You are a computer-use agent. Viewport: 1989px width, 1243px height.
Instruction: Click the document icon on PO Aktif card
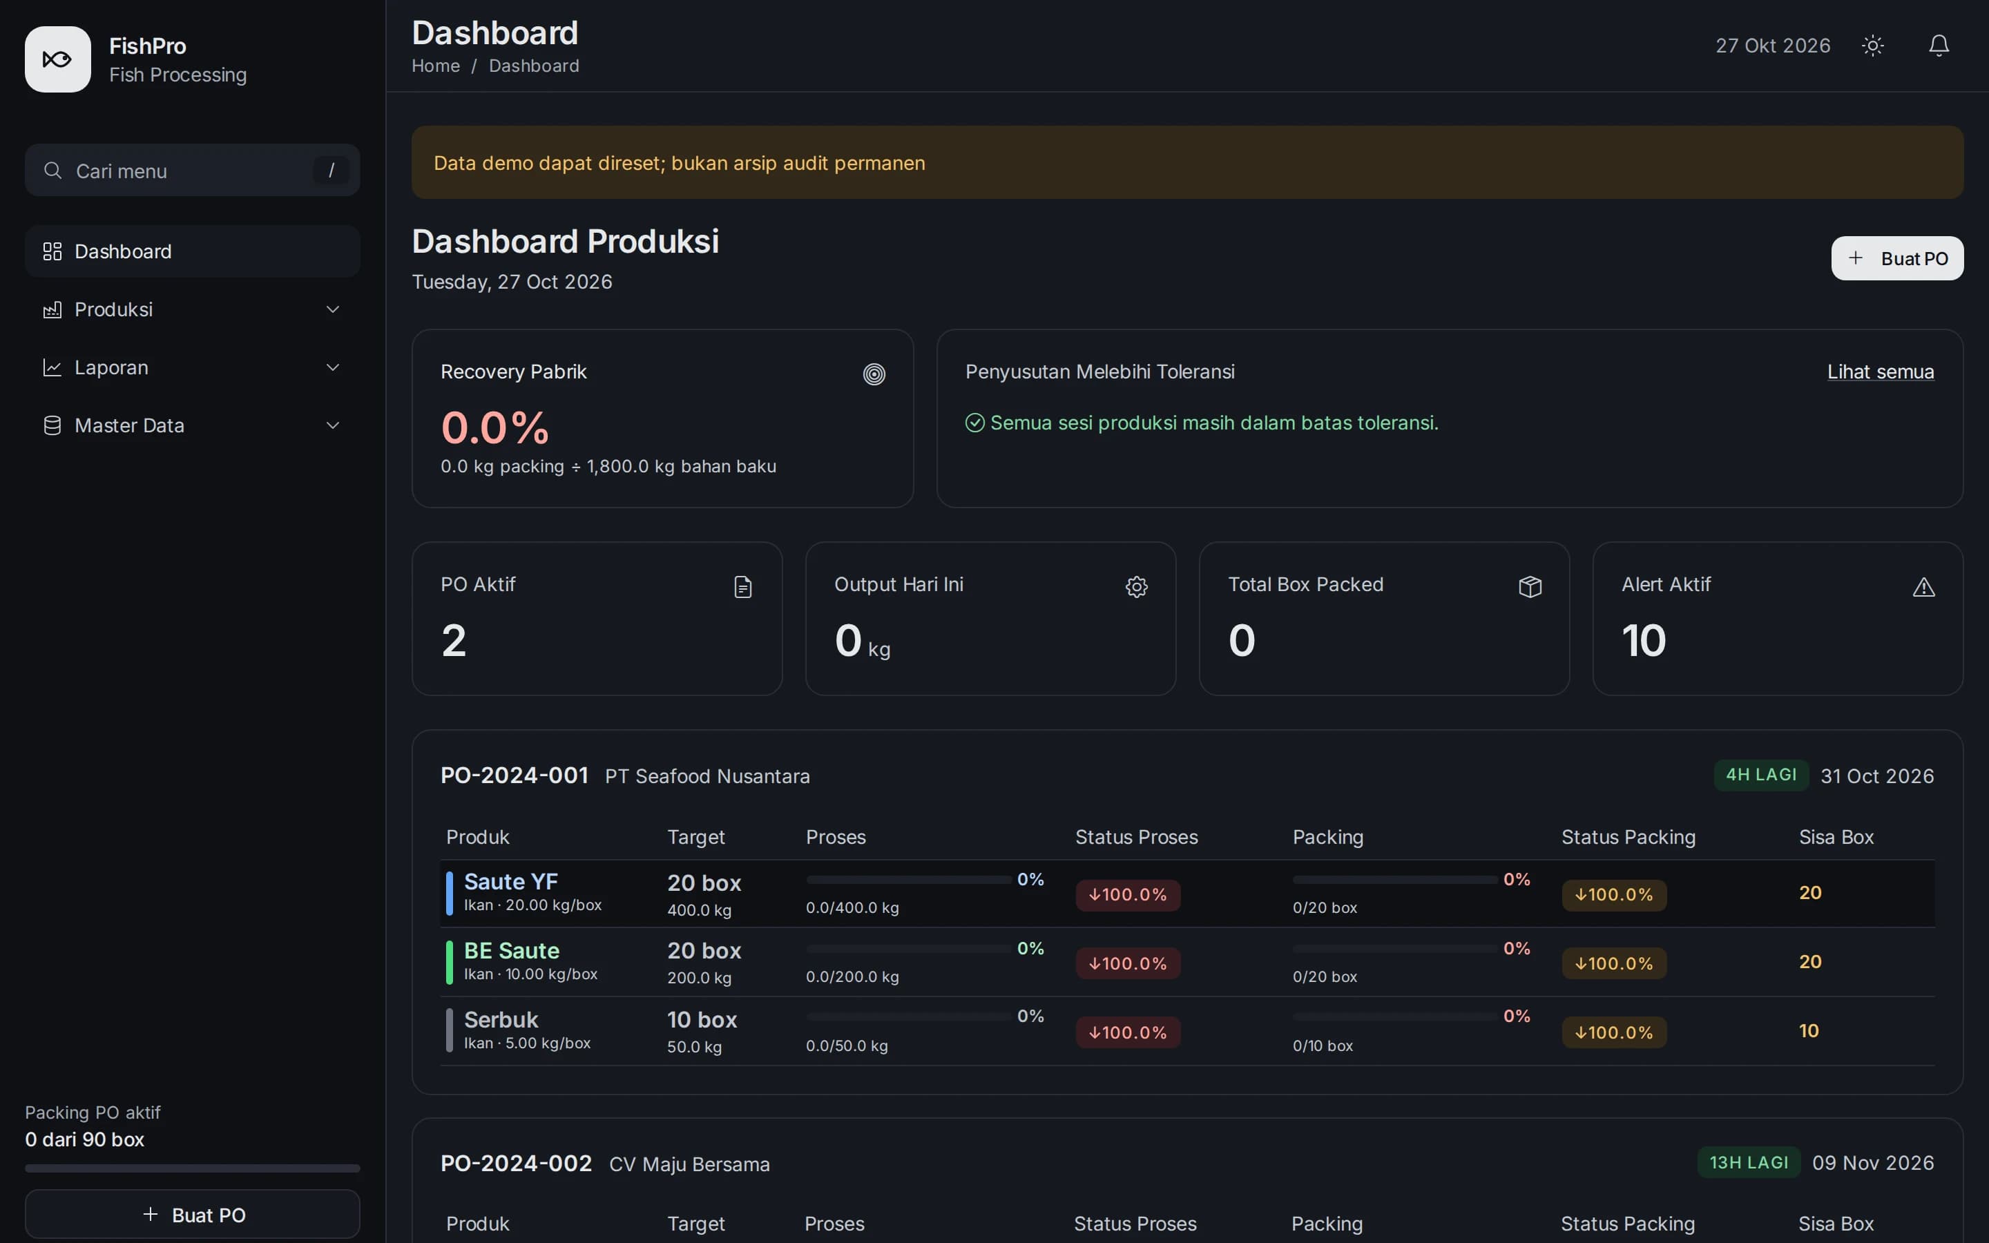(743, 587)
